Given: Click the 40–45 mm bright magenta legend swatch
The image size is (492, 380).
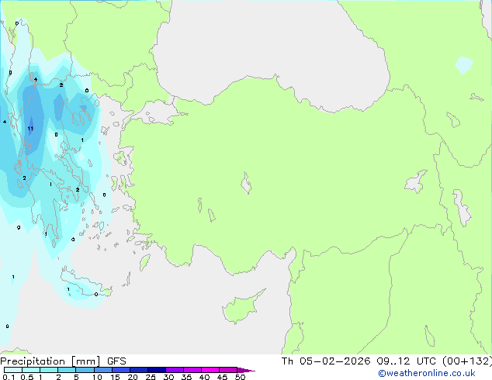Looking at the screenshot, I should point(210,370).
